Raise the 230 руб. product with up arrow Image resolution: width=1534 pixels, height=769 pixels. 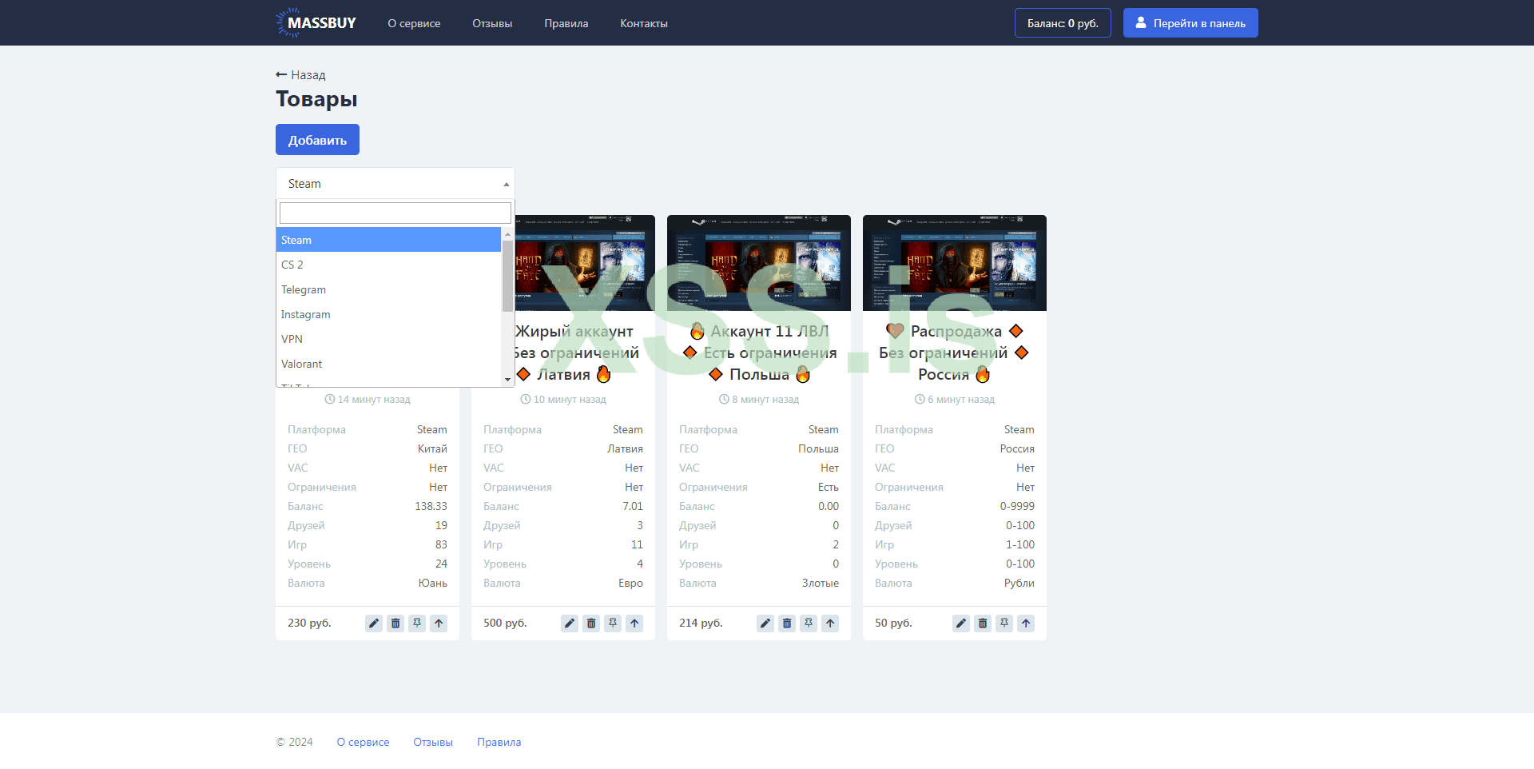[x=439, y=624]
